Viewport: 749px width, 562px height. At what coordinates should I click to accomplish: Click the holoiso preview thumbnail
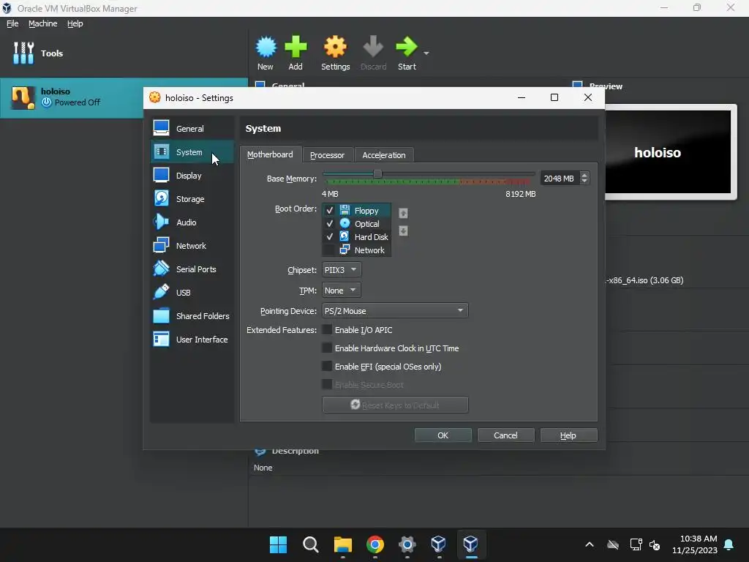[x=668, y=151]
